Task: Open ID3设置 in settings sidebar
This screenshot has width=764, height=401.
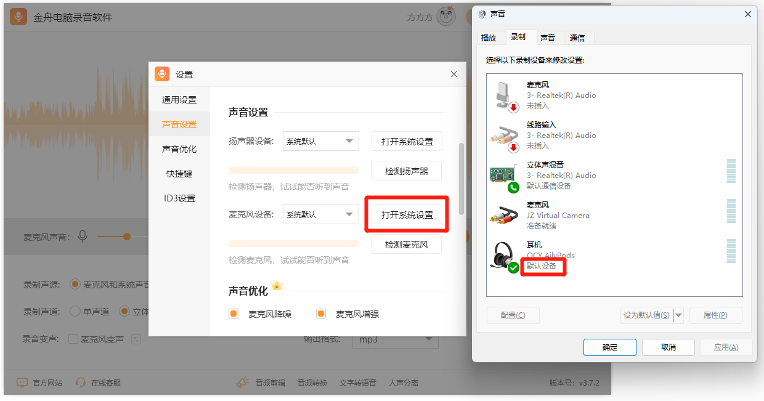Action: point(179,198)
